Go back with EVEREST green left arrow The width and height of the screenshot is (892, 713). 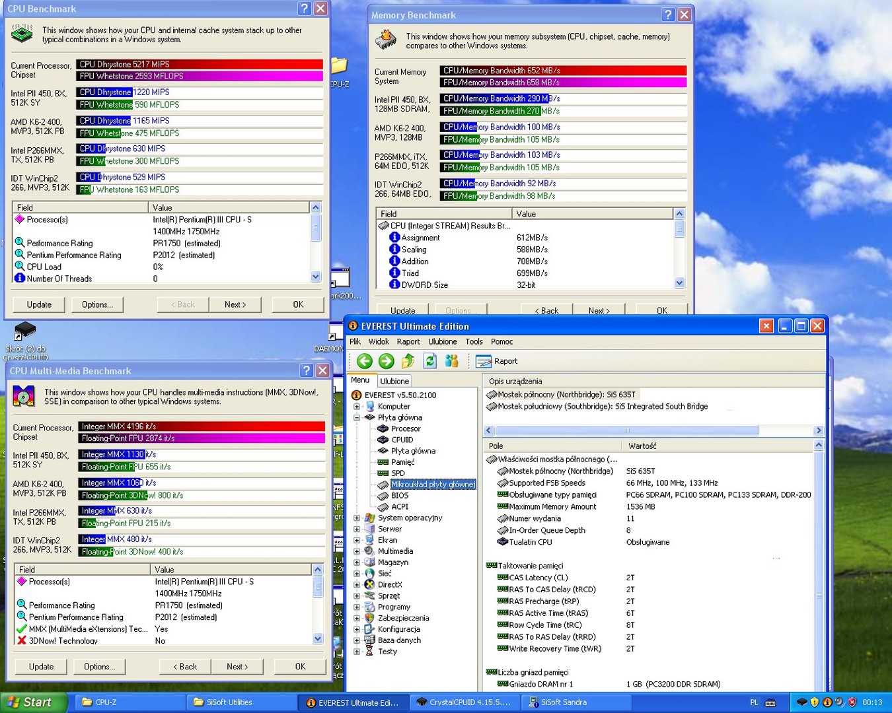tap(364, 360)
